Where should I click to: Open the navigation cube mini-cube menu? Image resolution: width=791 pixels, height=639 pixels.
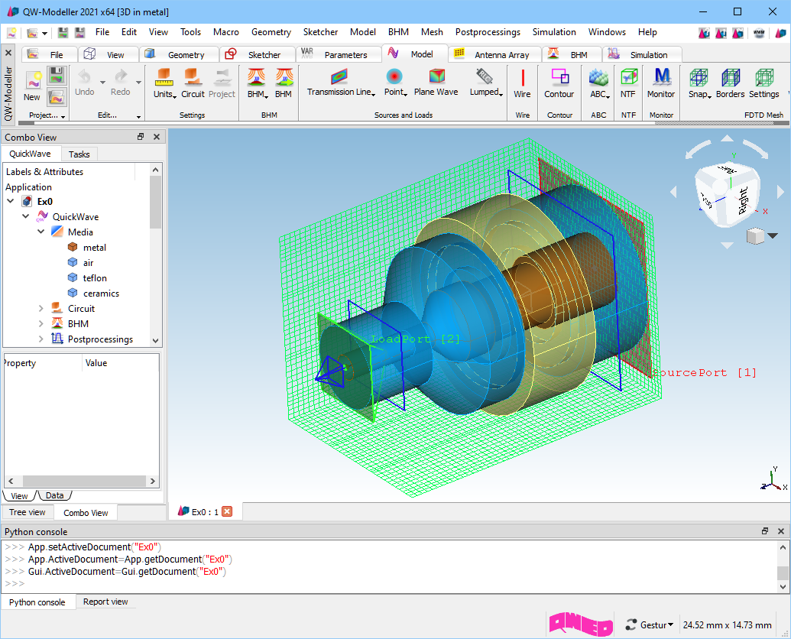(762, 235)
